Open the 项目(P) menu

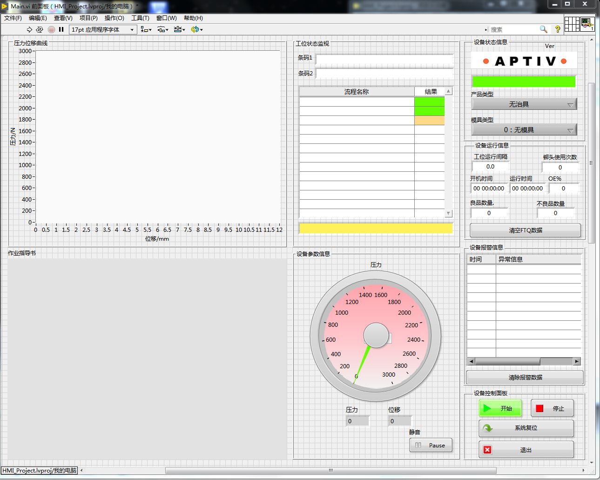88,18
